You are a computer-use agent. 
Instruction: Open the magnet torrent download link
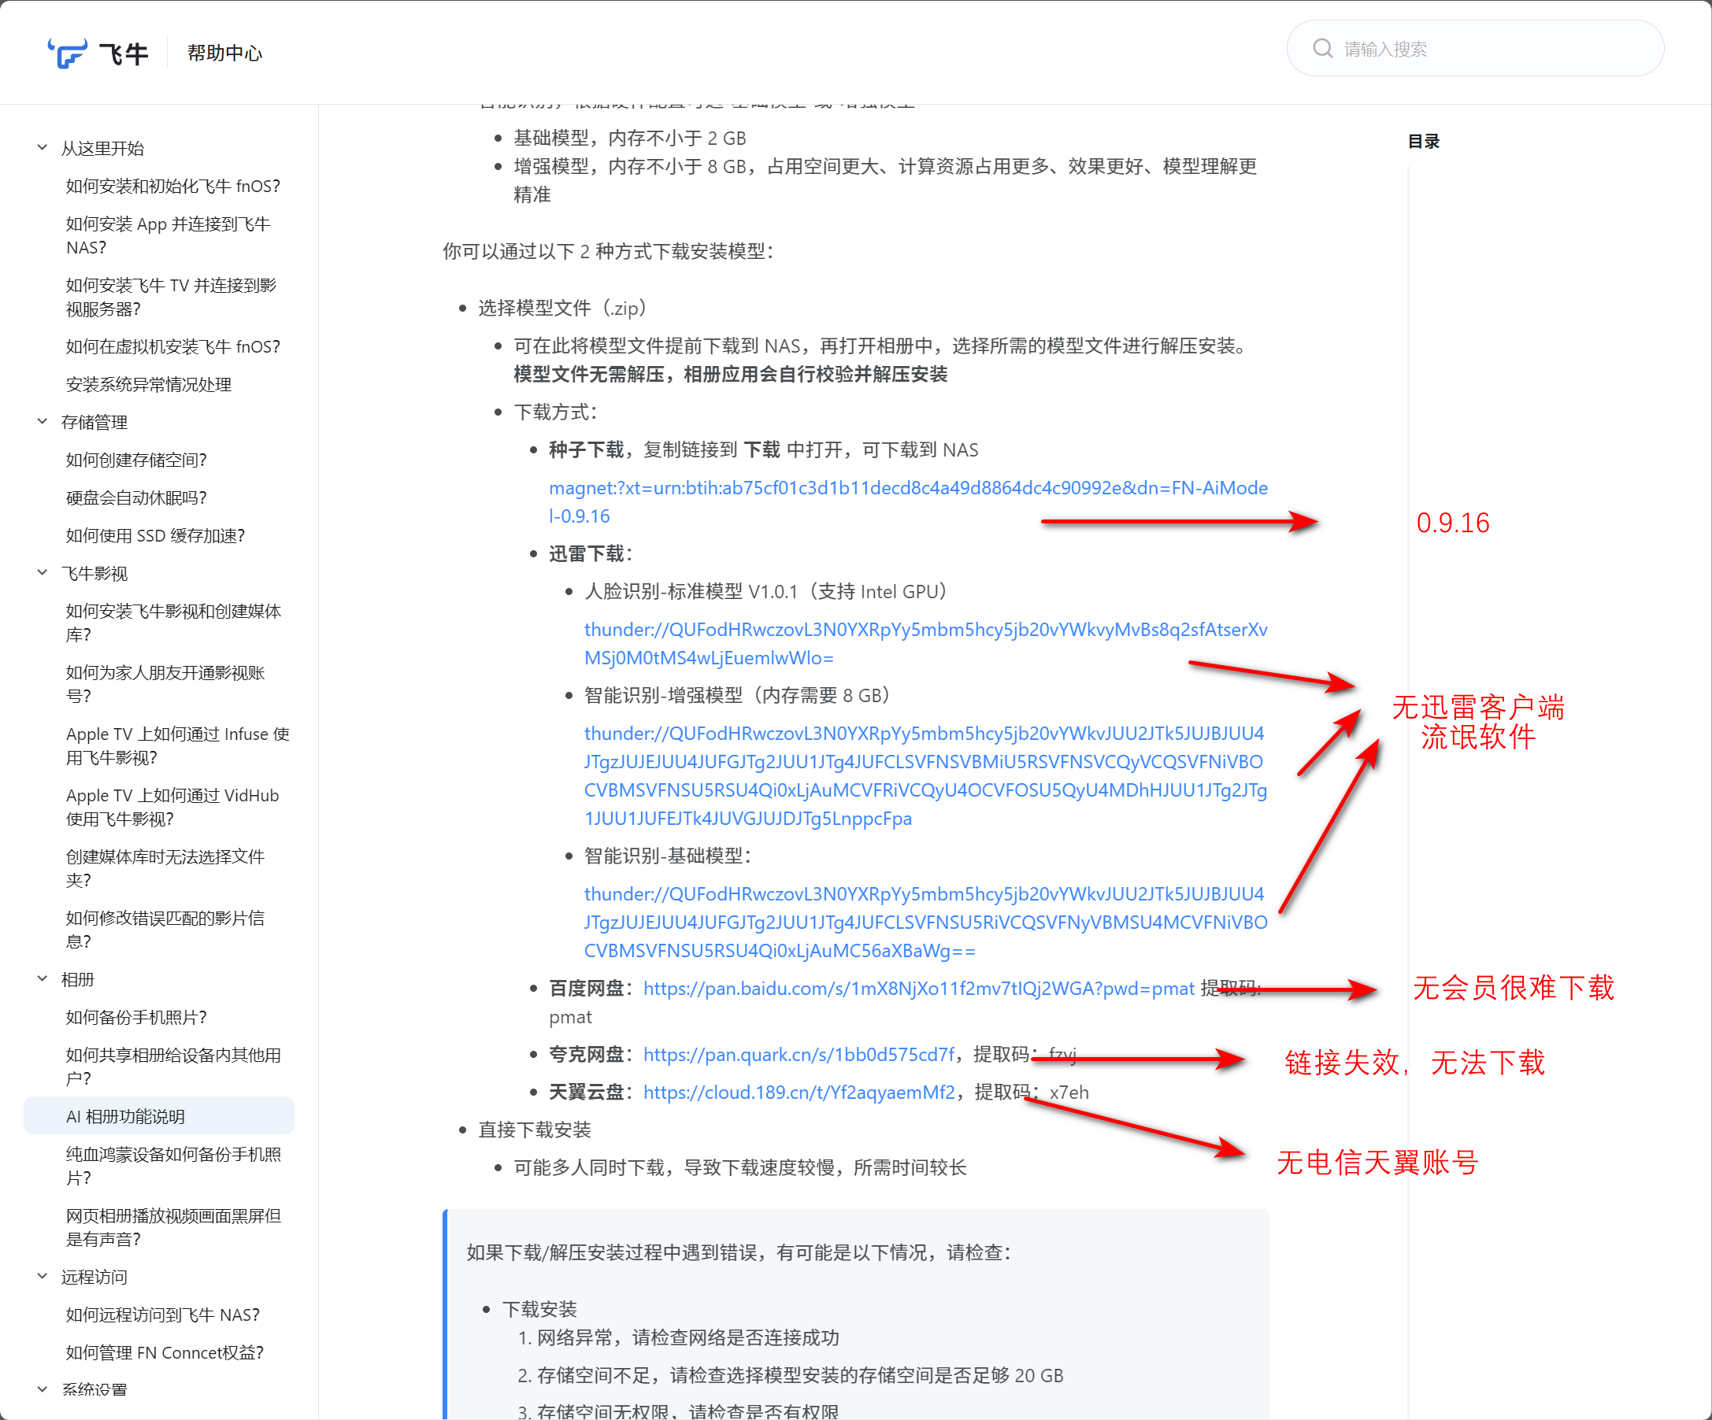click(x=907, y=488)
